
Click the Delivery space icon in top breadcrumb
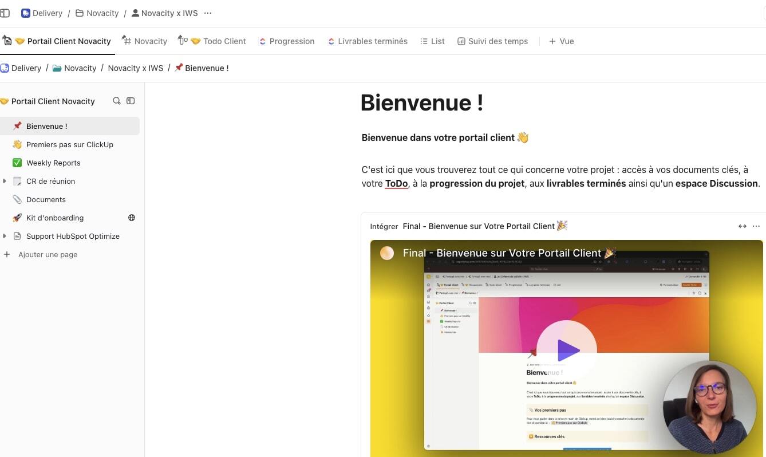26,13
